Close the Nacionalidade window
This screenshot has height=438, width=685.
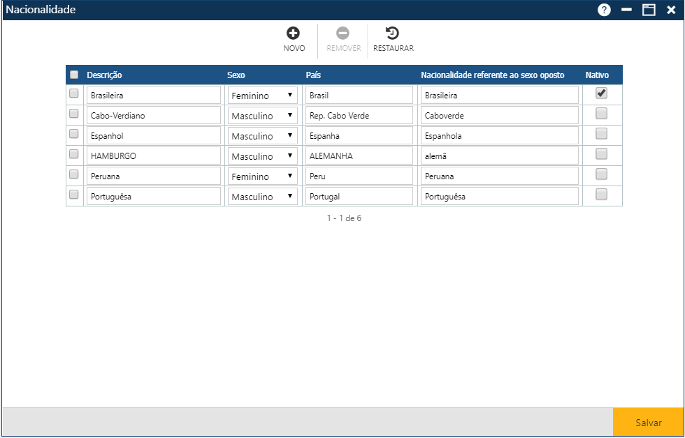[671, 10]
